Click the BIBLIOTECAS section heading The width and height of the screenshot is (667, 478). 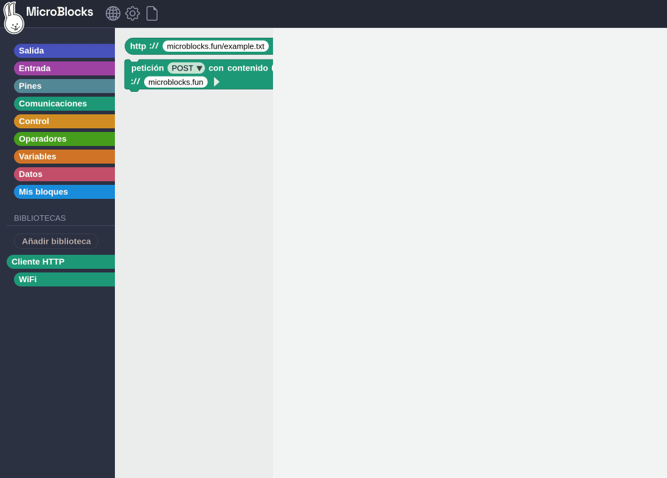(40, 218)
